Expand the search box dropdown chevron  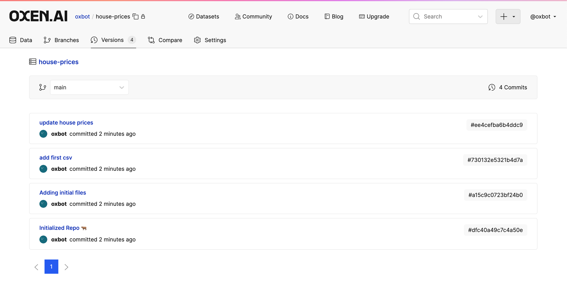(x=480, y=16)
